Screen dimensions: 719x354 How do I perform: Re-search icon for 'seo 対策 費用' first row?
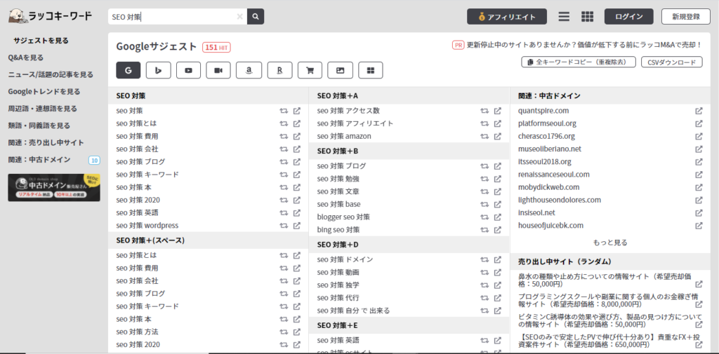[x=284, y=137]
